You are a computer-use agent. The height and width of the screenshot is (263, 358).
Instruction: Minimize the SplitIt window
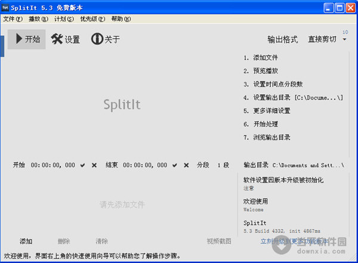click(x=328, y=8)
